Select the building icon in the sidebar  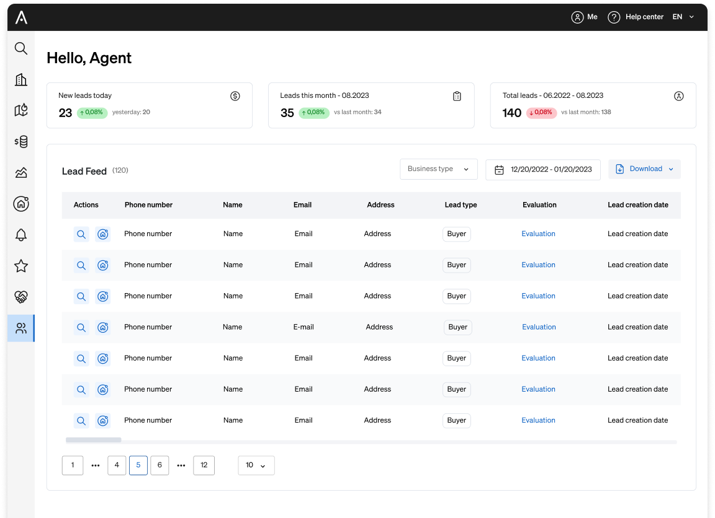click(x=20, y=79)
